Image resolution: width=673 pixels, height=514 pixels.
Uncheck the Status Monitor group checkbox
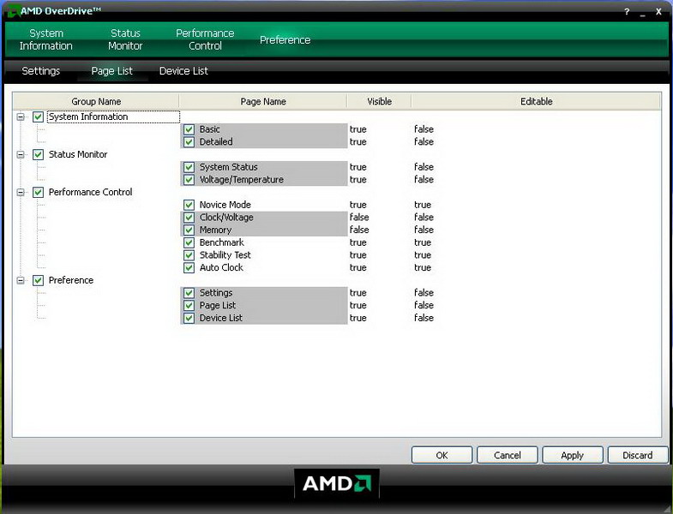coord(39,154)
